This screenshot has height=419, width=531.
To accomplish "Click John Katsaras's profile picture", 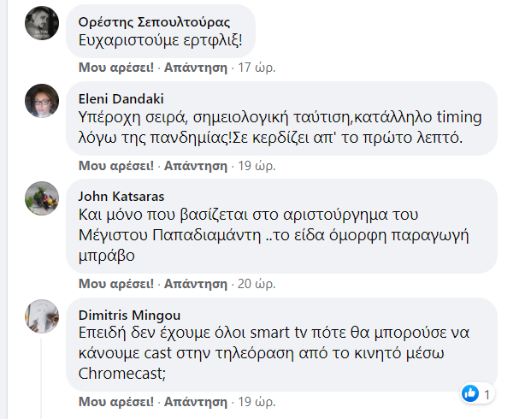I will (42, 198).
